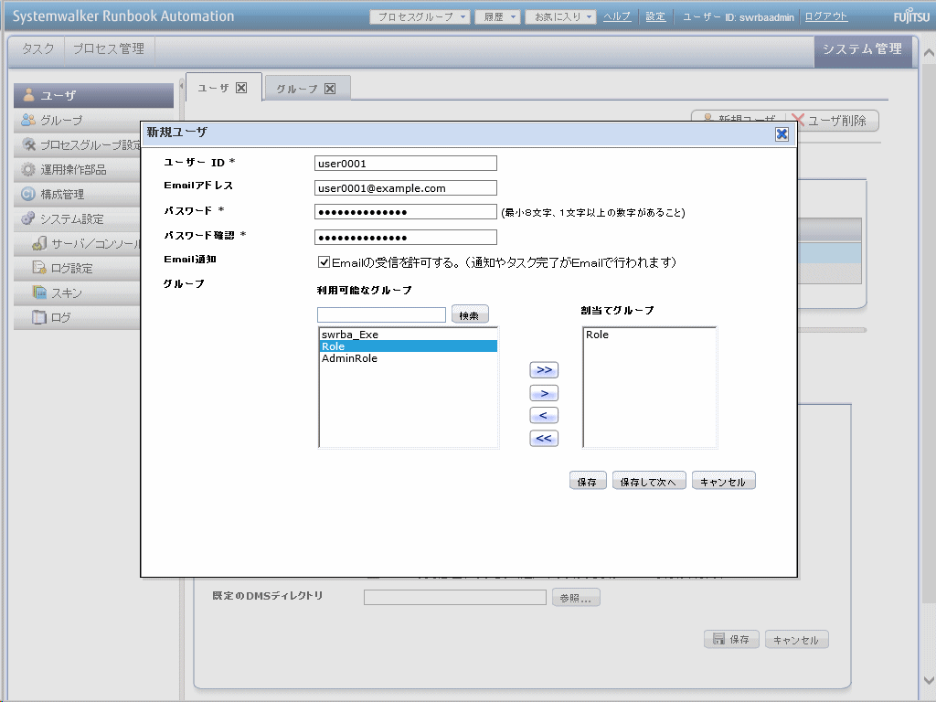Viewport: 936px width, 702px height.
Task: Open システム設定 in the sidebar
Action: click(x=77, y=218)
